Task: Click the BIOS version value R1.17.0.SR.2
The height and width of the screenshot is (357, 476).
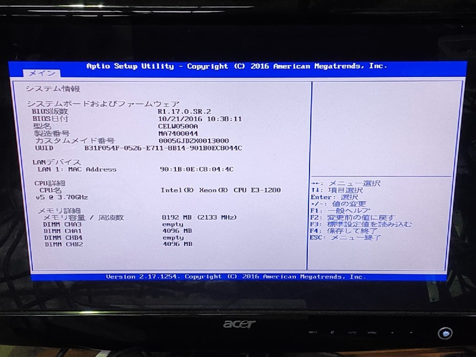Action: click(x=184, y=112)
